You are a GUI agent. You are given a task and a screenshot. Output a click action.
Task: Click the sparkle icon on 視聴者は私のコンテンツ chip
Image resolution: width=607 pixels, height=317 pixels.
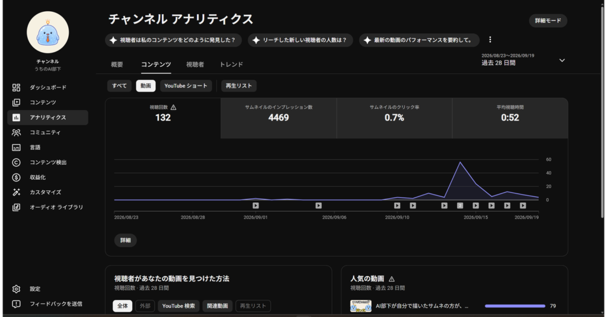tap(113, 40)
